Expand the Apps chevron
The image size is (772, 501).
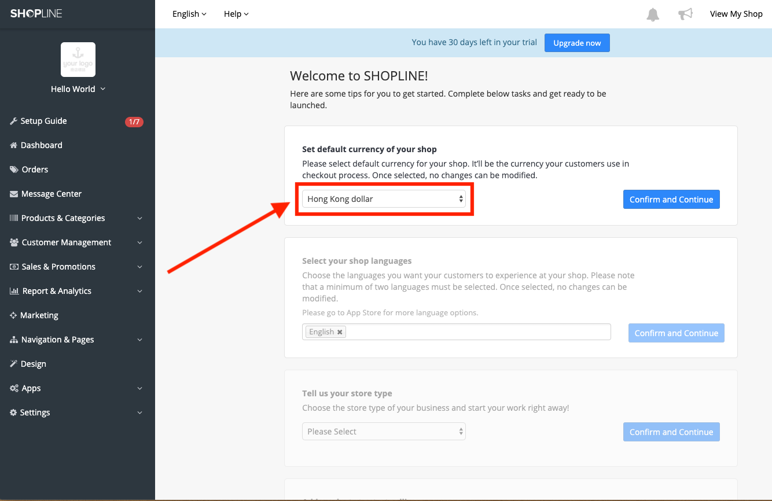(x=139, y=388)
